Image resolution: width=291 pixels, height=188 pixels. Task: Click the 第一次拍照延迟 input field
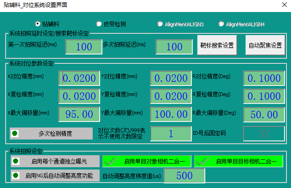(84, 47)
